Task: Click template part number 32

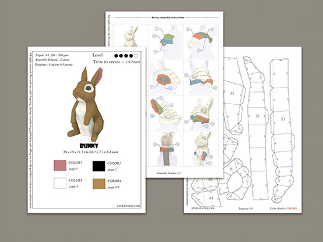Action: (232, 93)
